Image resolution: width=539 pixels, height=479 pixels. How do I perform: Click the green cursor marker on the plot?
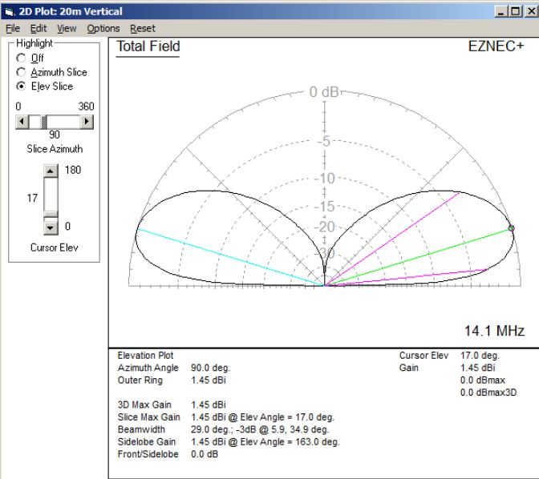tap(511, 228)
